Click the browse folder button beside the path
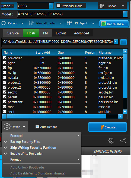The width and height of the screenshot is (131, 178). click(x=123, y=42)
